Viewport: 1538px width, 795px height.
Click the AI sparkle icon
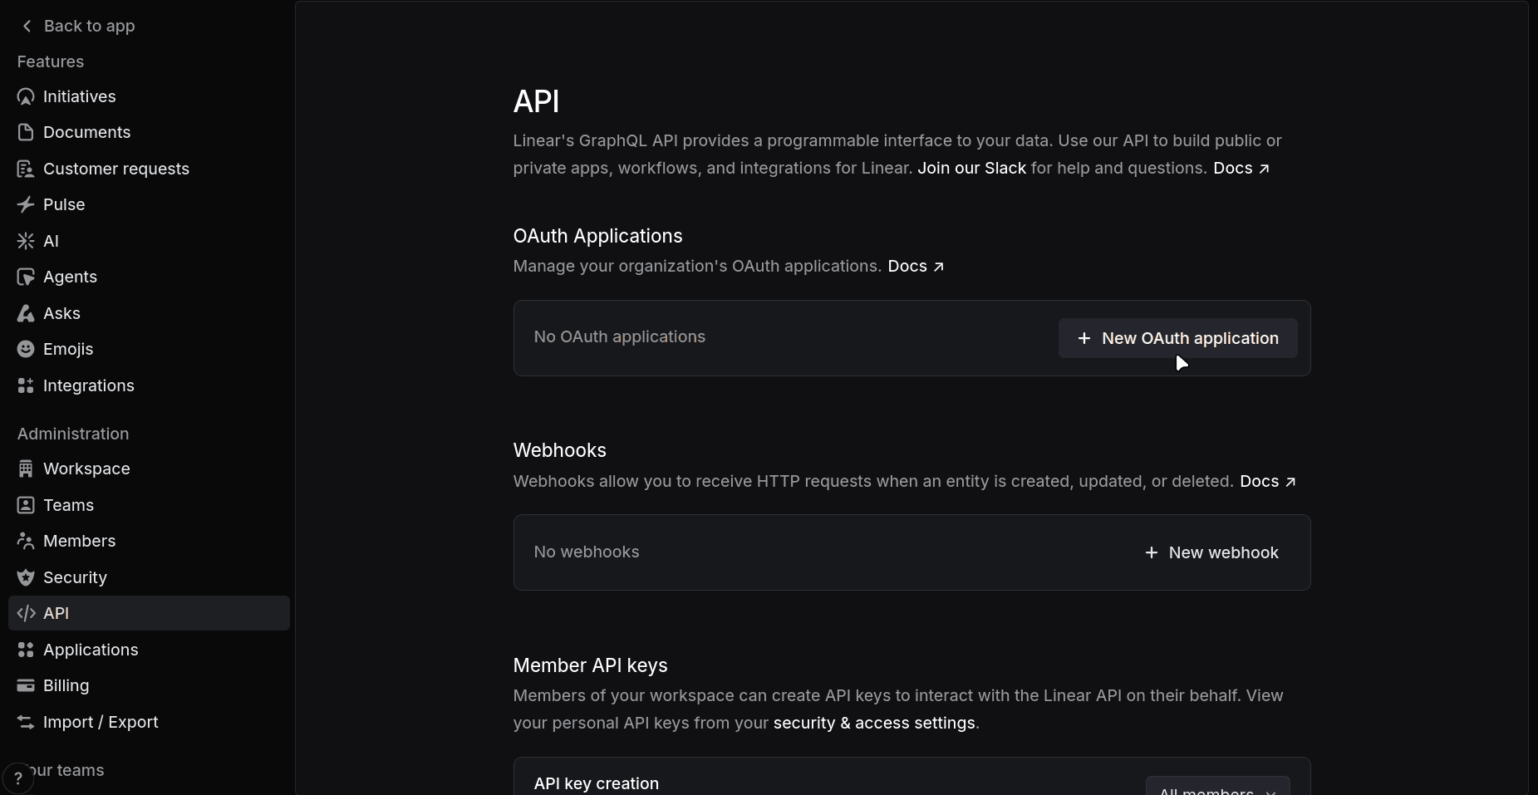(x=26, y=241)
